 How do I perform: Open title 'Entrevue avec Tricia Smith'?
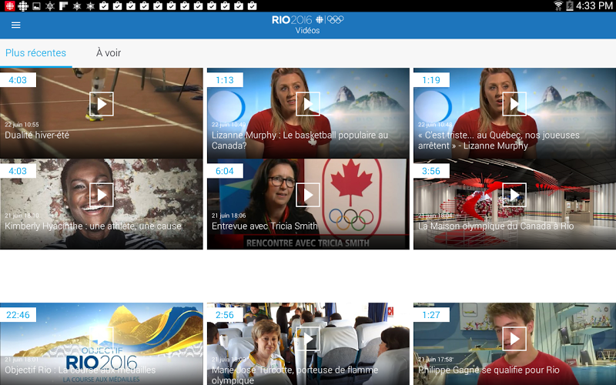coord(264,226)
